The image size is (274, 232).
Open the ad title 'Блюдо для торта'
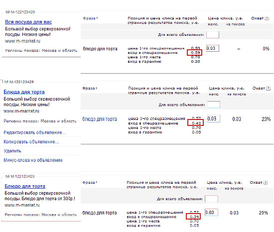point(25,186)
